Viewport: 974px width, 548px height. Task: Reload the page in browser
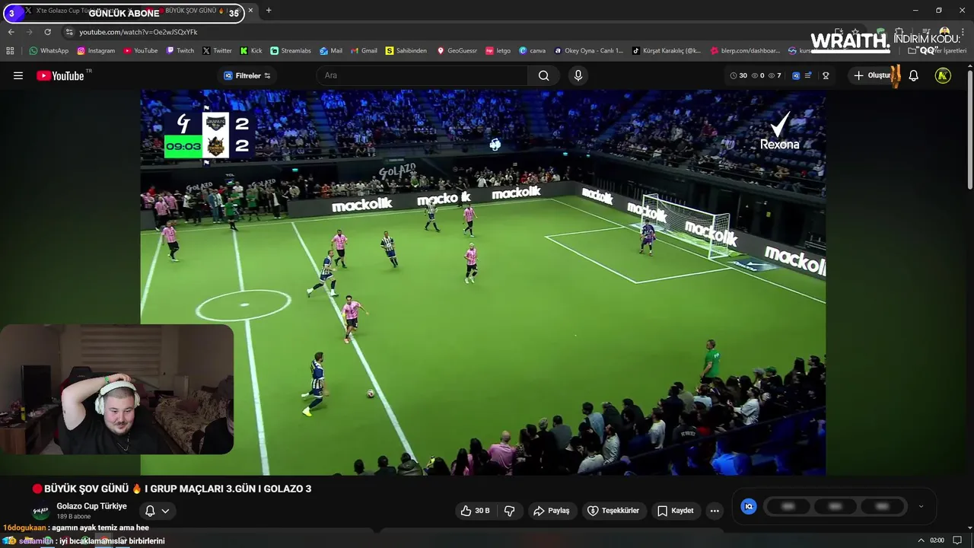tap(47, 32)
